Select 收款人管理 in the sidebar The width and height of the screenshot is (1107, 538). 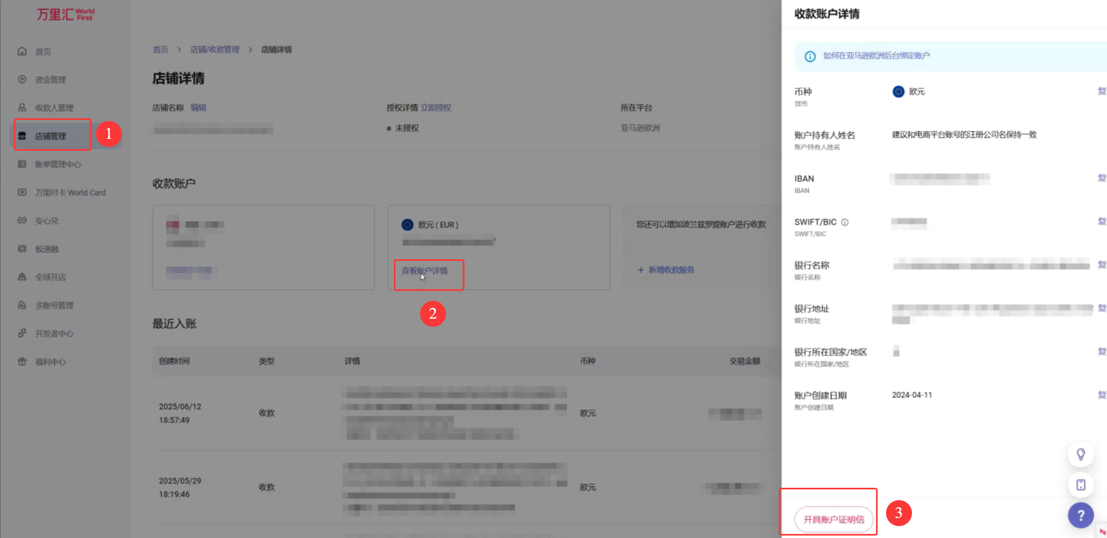(53, 108)
